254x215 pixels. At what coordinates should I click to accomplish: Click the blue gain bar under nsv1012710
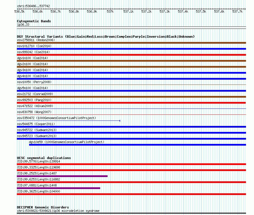[x=131, y=49]
